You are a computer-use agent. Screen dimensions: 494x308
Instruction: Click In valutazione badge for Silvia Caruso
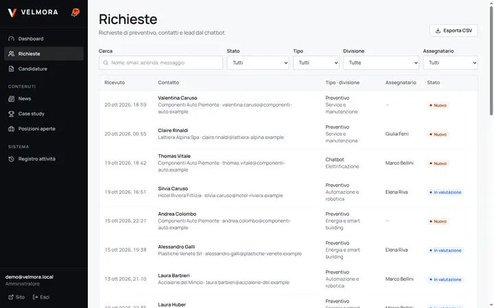pos(445,192)
